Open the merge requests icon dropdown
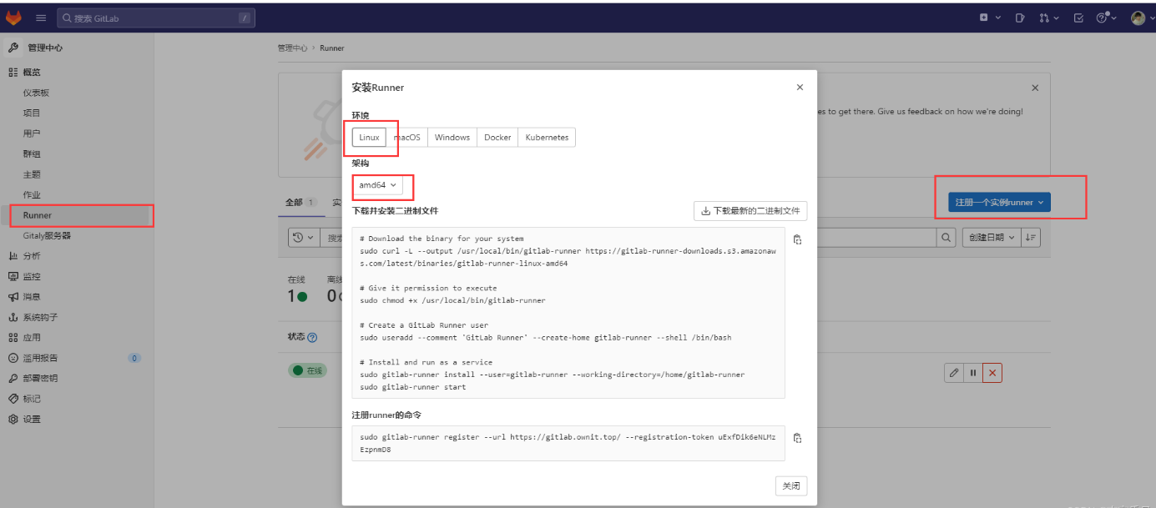This screenshot has width=1156, height=508. (x=1049, y=18)
